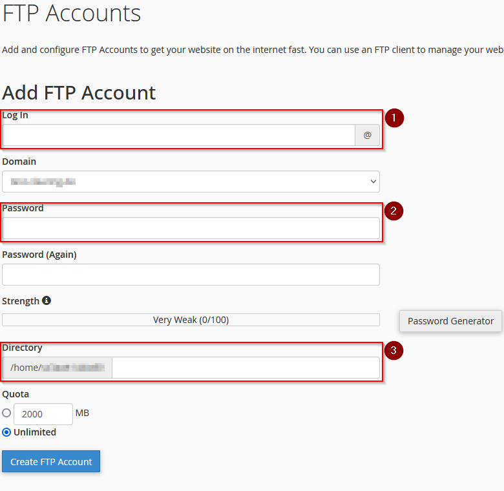Click the @ symbol addon beside Log In
This screenshot has width=504, height=491.
[367, 135]
